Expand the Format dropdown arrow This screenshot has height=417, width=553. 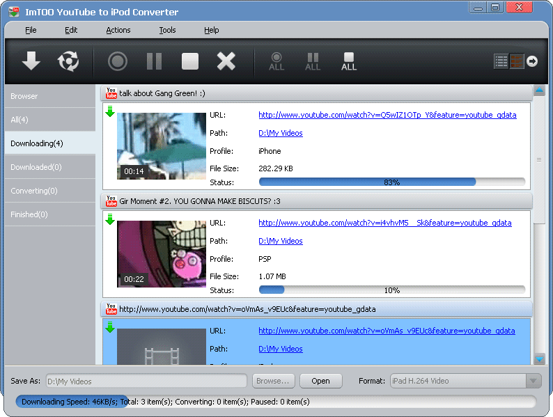pos(533,381)
